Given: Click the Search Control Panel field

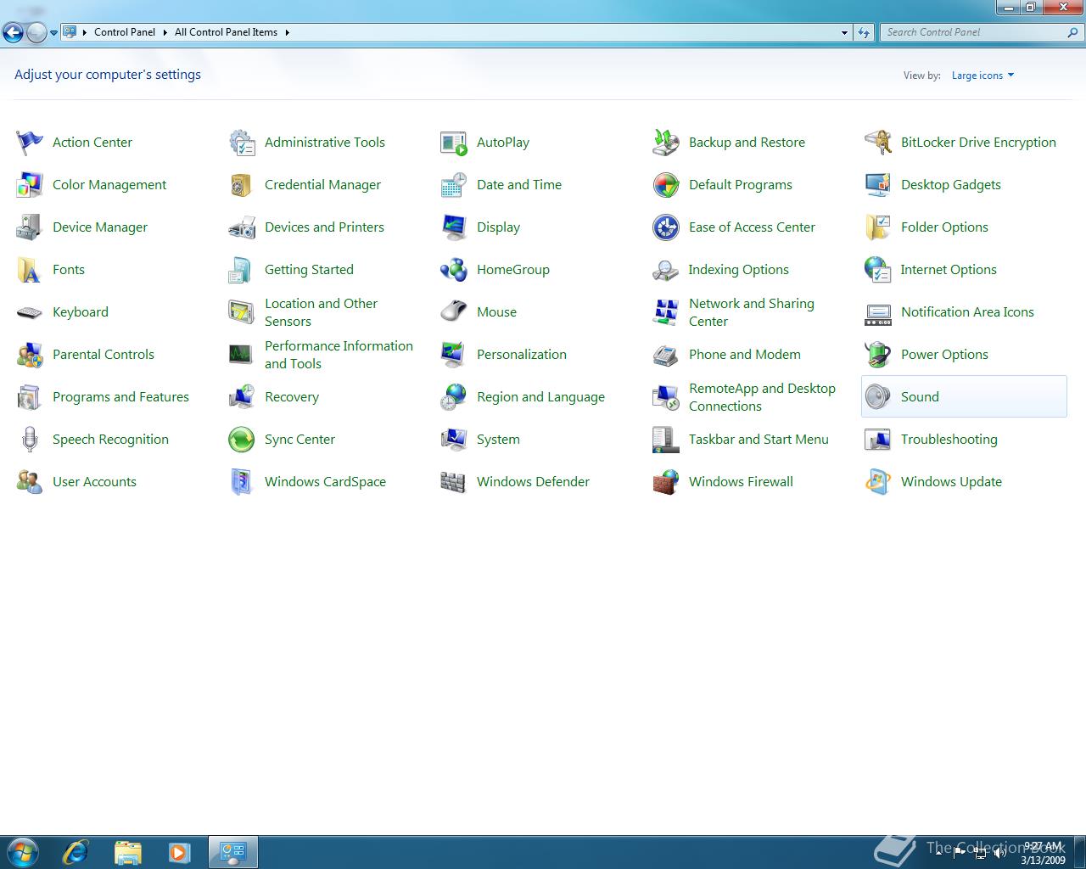Looking at the screenshot, I should [x=982, y=32].
